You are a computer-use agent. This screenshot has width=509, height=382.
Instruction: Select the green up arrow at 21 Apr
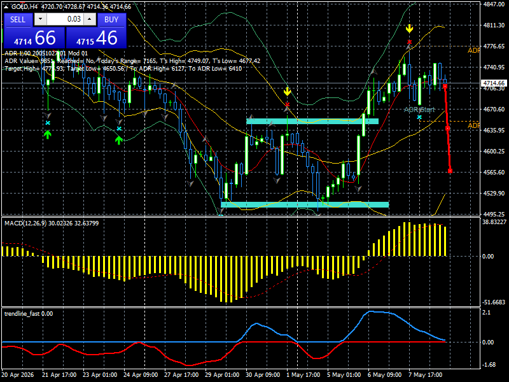(x=48, y=134)
